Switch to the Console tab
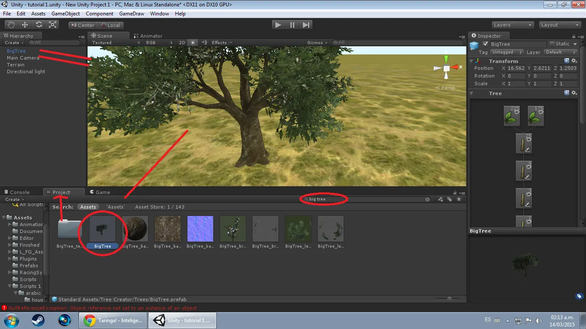This screenshot has width=586, height=329. (x=17, y=192)
